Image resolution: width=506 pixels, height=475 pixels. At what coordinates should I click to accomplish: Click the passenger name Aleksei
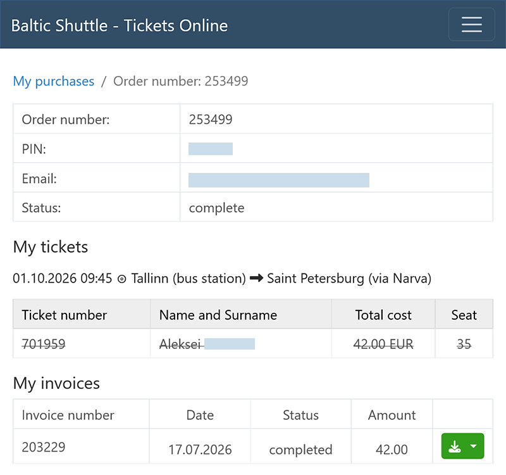tap(180, 344)
